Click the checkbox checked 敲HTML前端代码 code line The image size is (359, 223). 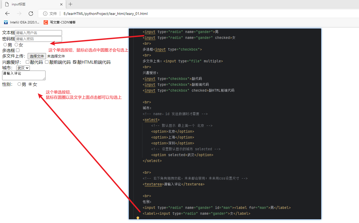(x=188, y=90)
